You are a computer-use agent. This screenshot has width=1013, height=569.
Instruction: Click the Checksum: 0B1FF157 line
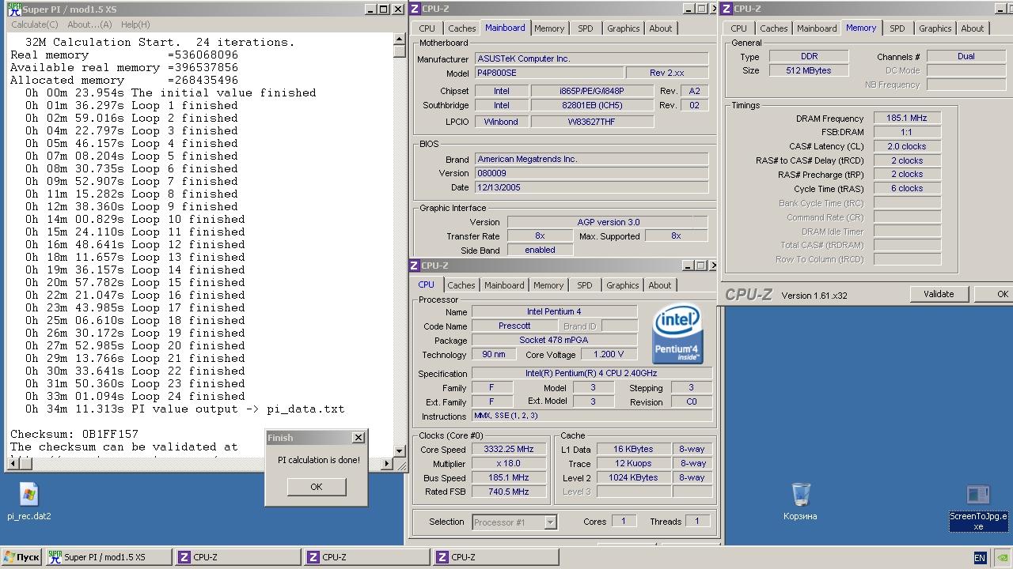pos(74,434)
